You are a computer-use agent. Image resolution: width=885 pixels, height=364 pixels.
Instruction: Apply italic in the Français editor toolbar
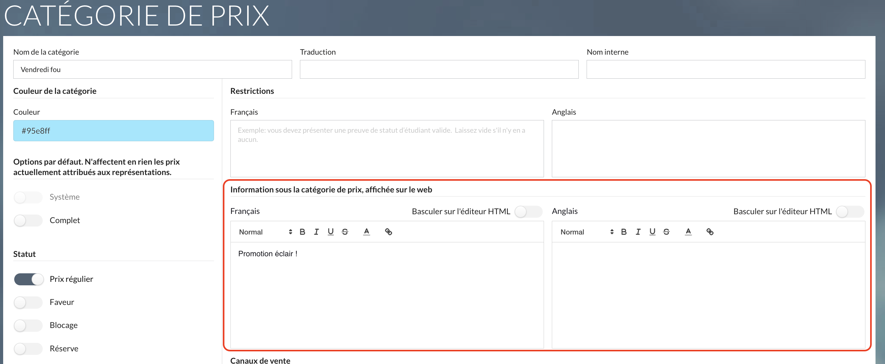(x=316, y=232)
